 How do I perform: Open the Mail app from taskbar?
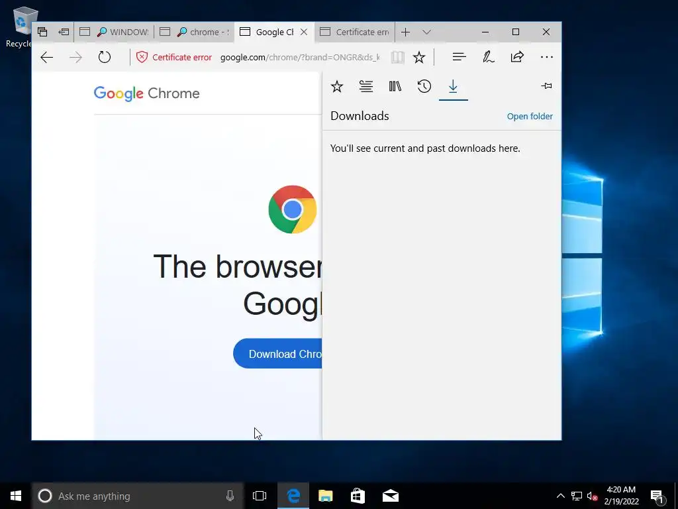391,496
